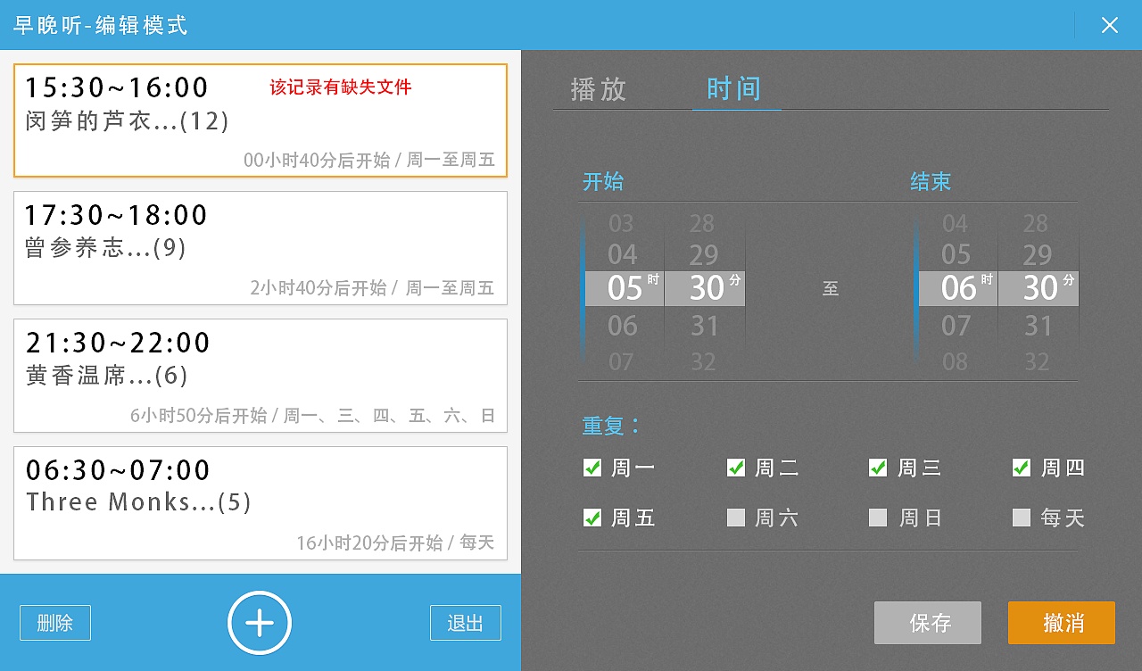Viewport: 1142px width, 671px height.
Task: Click the 删除 delete button
Action: [x=55, y=622]
